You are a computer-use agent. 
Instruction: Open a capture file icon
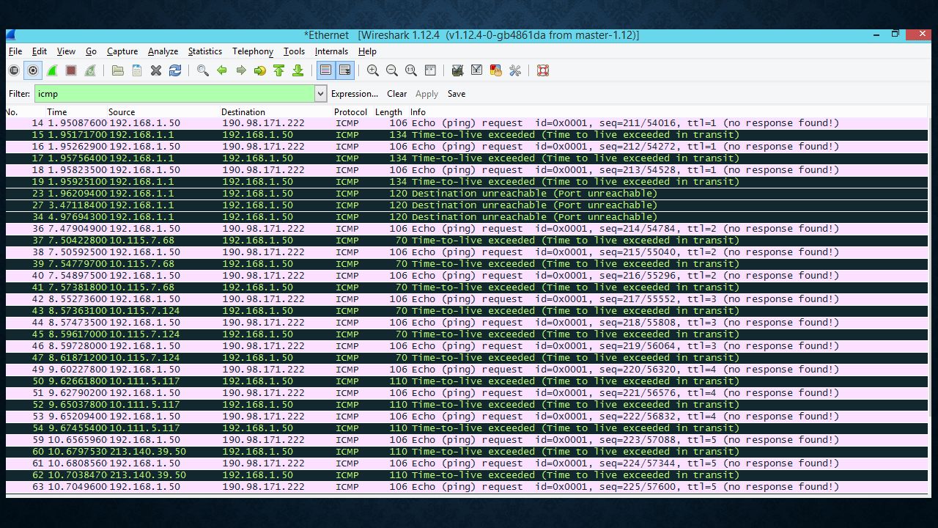click(x=117, y=70)
